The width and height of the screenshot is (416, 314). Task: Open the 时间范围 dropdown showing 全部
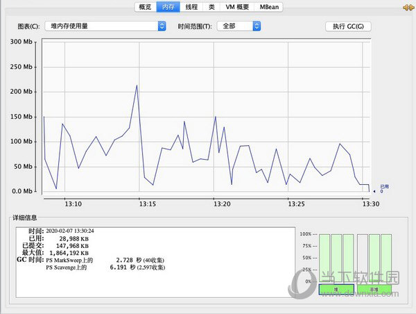click(239, 26)
